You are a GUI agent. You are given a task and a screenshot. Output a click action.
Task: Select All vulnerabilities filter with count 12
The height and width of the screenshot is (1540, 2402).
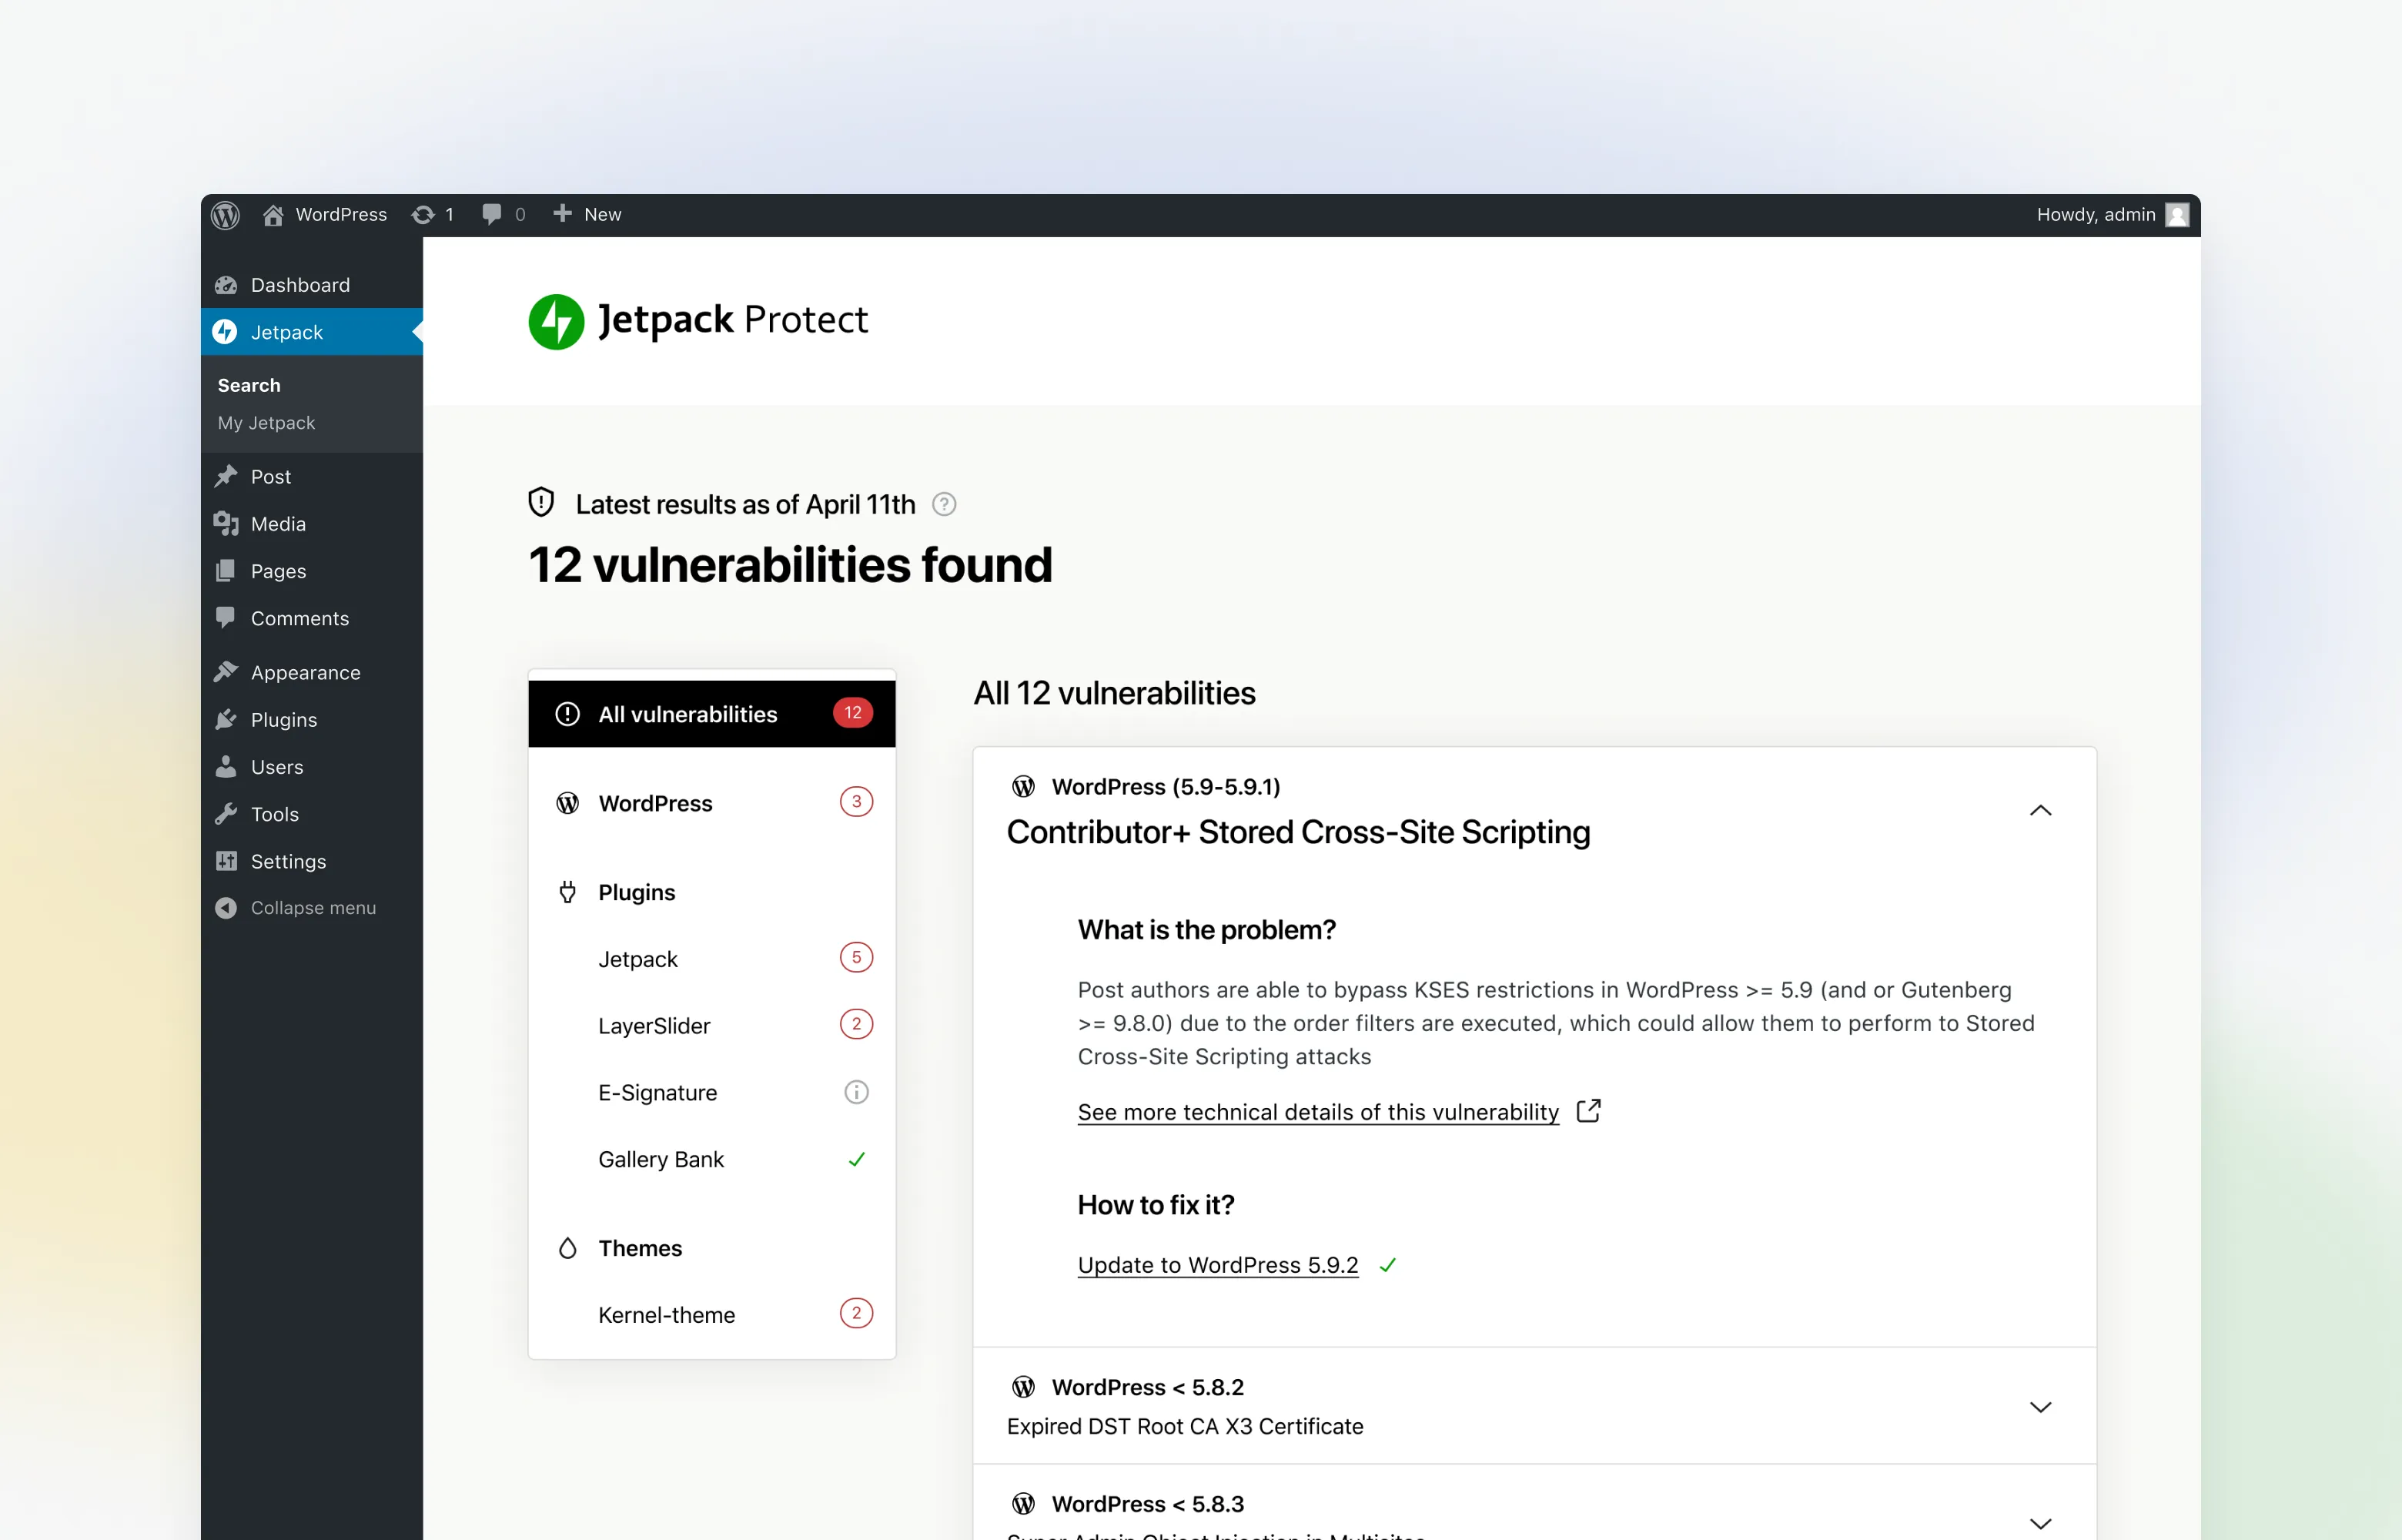click(x=711, y=713)
